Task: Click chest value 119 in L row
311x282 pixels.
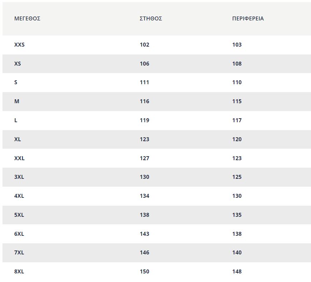Action: [144, 120]
